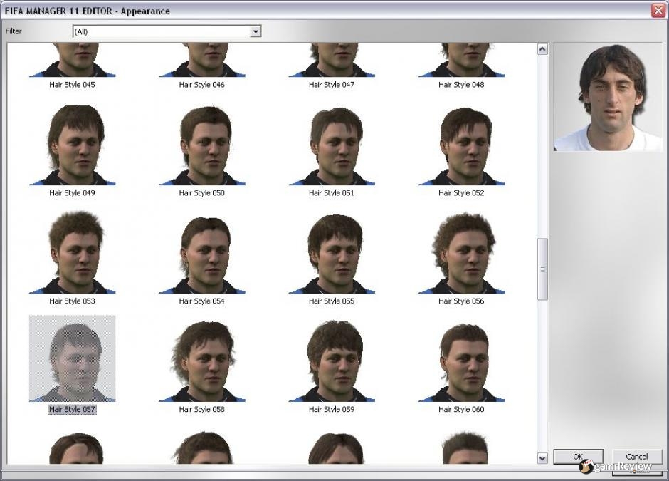Pick the Hair Style 060 thumbnail
This screenshot has height=481, width=669.
click(x=461, y=358)
